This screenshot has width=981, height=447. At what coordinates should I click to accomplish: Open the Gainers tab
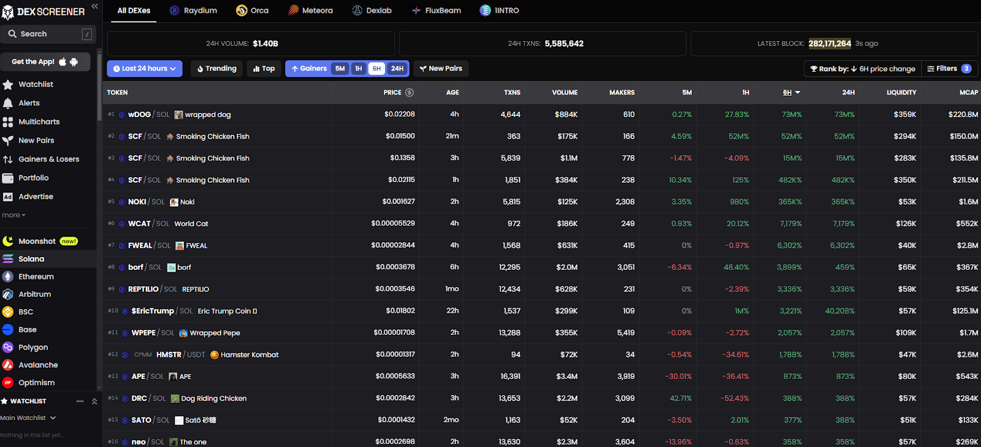tap(309, 69)
